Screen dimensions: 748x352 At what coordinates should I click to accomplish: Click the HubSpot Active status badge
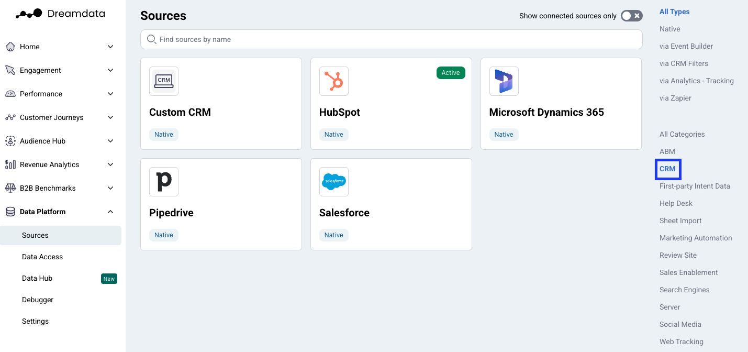(451, 73)
